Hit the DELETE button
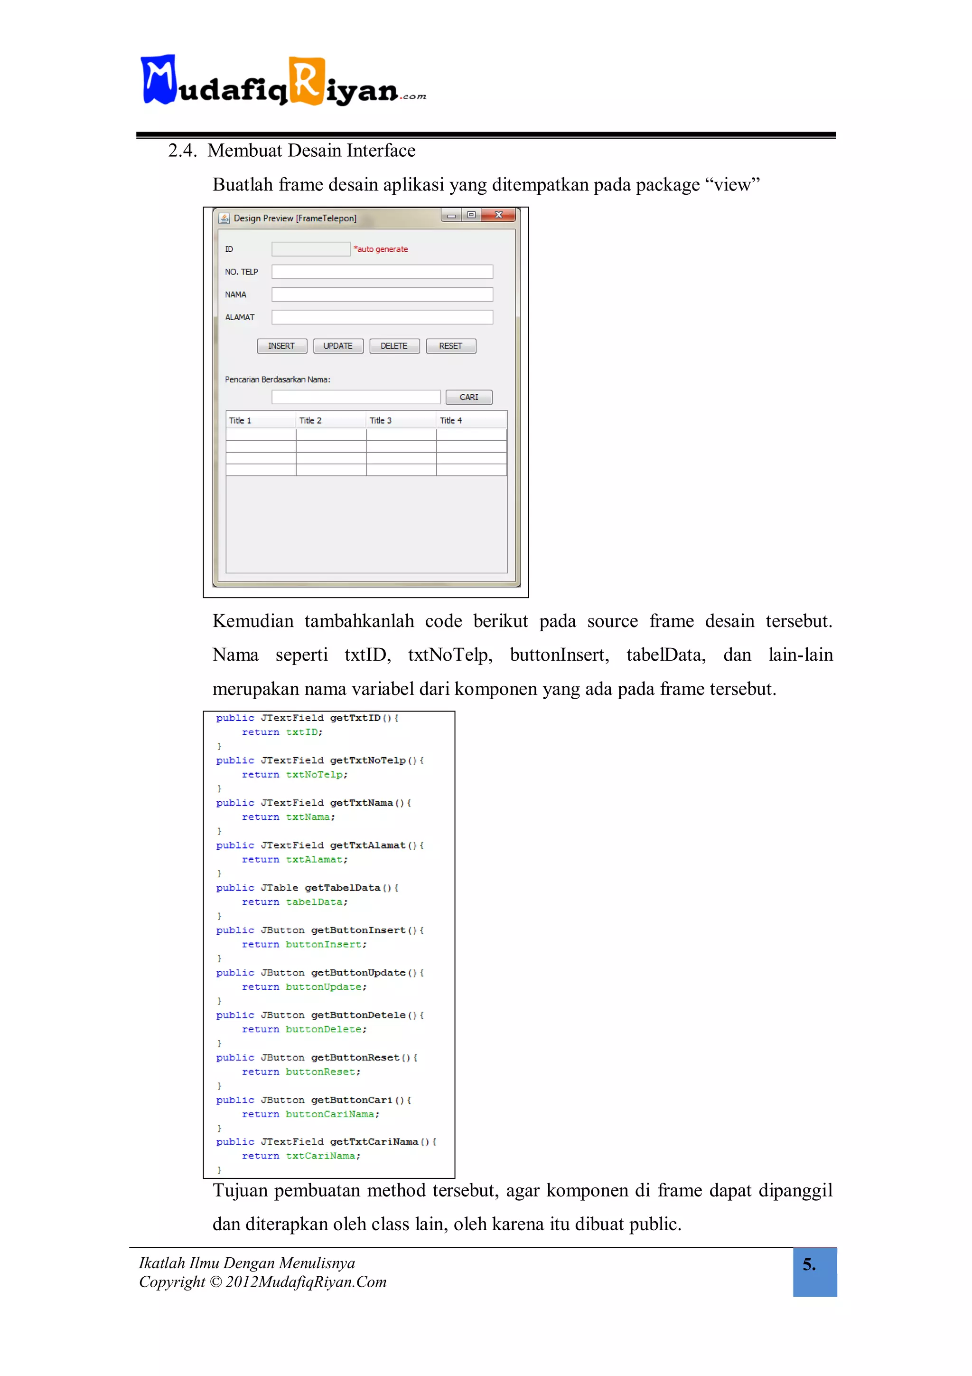Screen dimensions: 972x1376 pos(395,346)
